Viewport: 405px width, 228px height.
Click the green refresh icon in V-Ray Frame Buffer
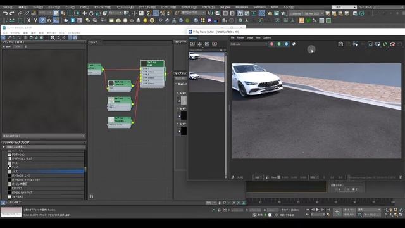point(385,44)
